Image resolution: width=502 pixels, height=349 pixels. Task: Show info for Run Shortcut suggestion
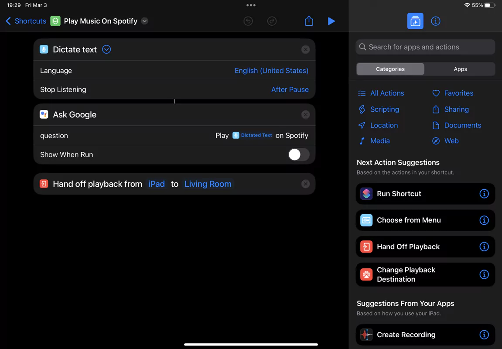[x=484, y=194]
